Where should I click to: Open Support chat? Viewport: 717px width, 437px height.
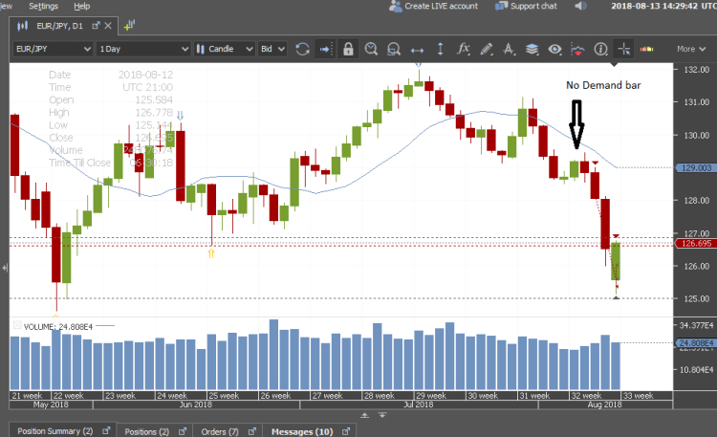[x=526, y=6]
